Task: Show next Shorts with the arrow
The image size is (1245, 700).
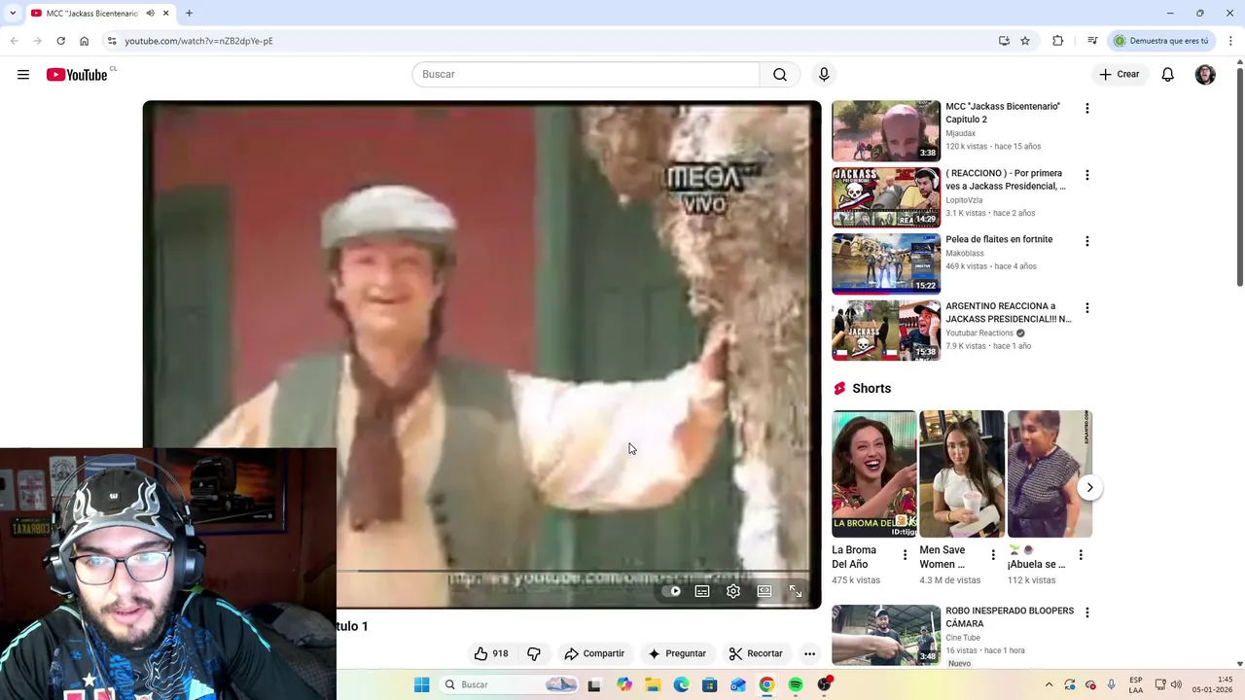Action: (x=1089, y=488)
